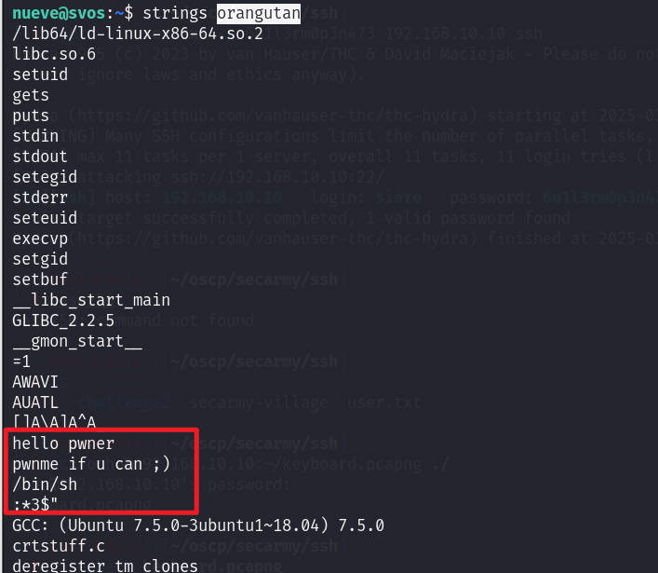The width and height of the screenshot is (658, 573).
Task: Click the highlighted orangutan filename
Action: 259,13
